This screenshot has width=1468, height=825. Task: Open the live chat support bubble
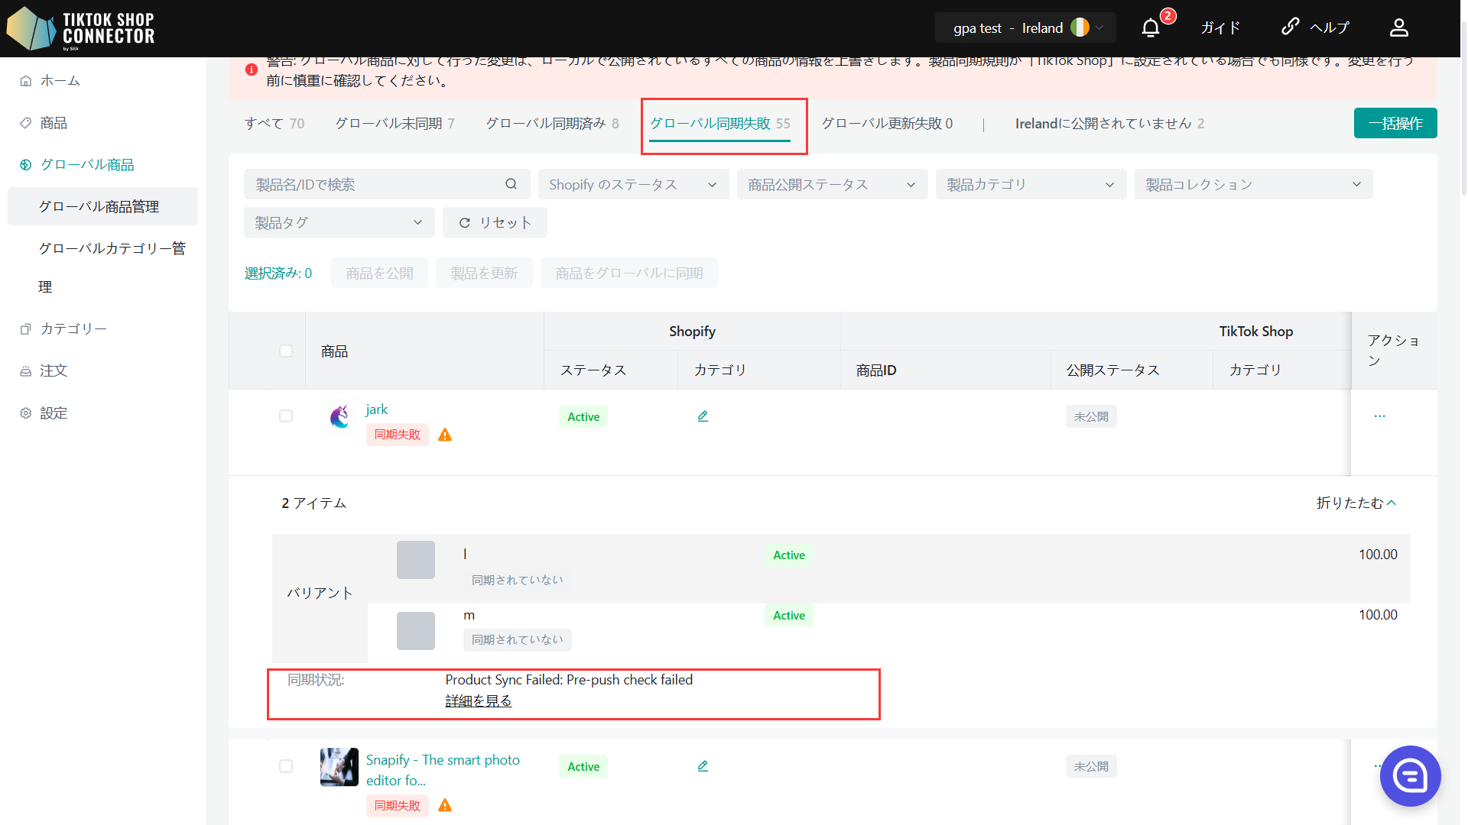pyautogui.click(x=1410, y=776)
